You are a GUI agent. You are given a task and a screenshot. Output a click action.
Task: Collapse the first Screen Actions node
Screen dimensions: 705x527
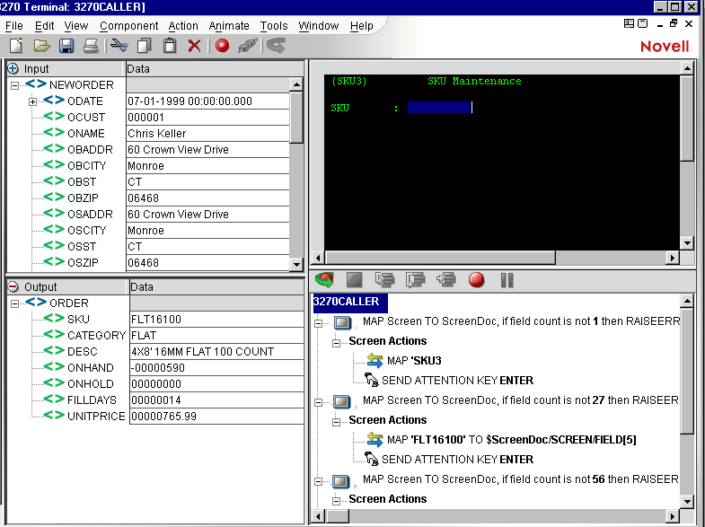pos(338,341)
